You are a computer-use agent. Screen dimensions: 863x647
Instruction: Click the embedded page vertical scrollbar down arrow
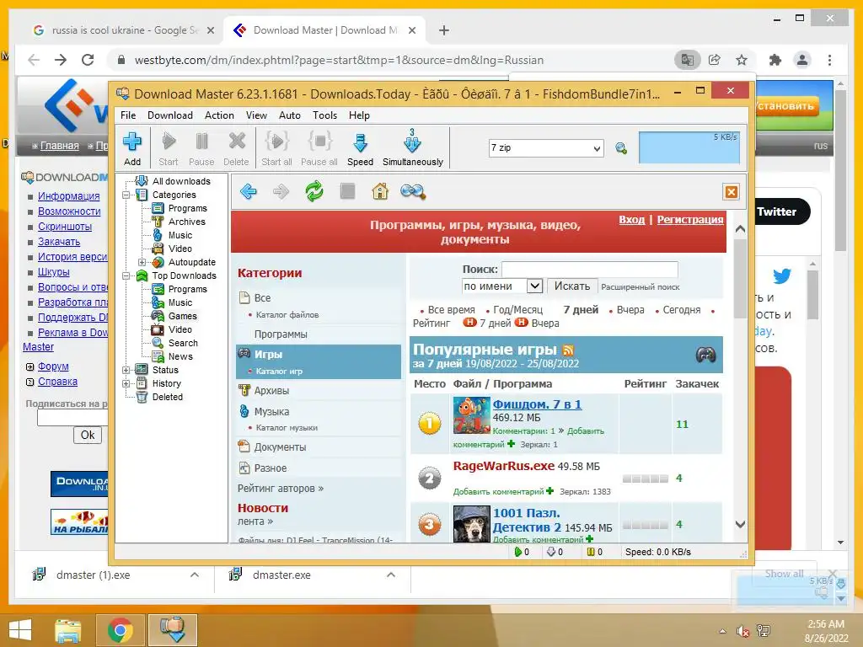point(740,524)
